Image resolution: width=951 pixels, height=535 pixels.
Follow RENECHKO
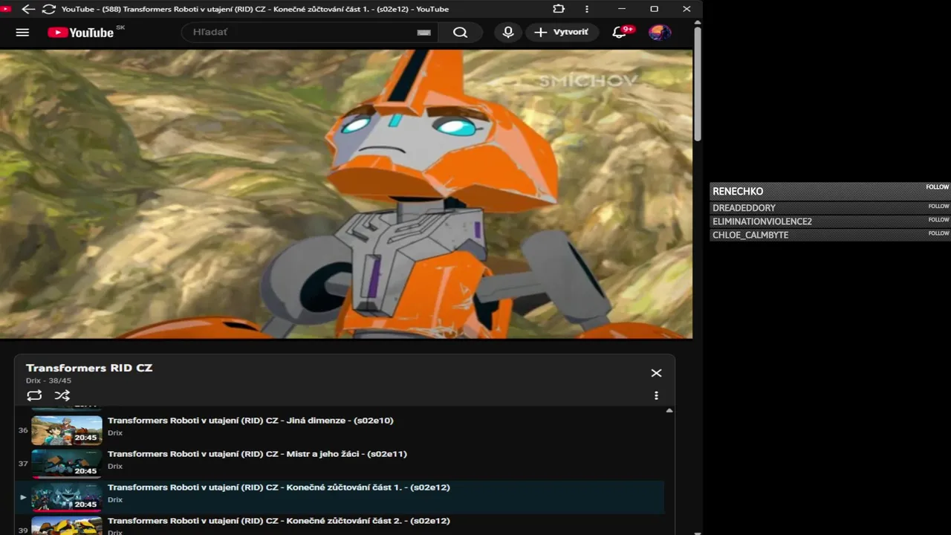(x=937, y=187)
